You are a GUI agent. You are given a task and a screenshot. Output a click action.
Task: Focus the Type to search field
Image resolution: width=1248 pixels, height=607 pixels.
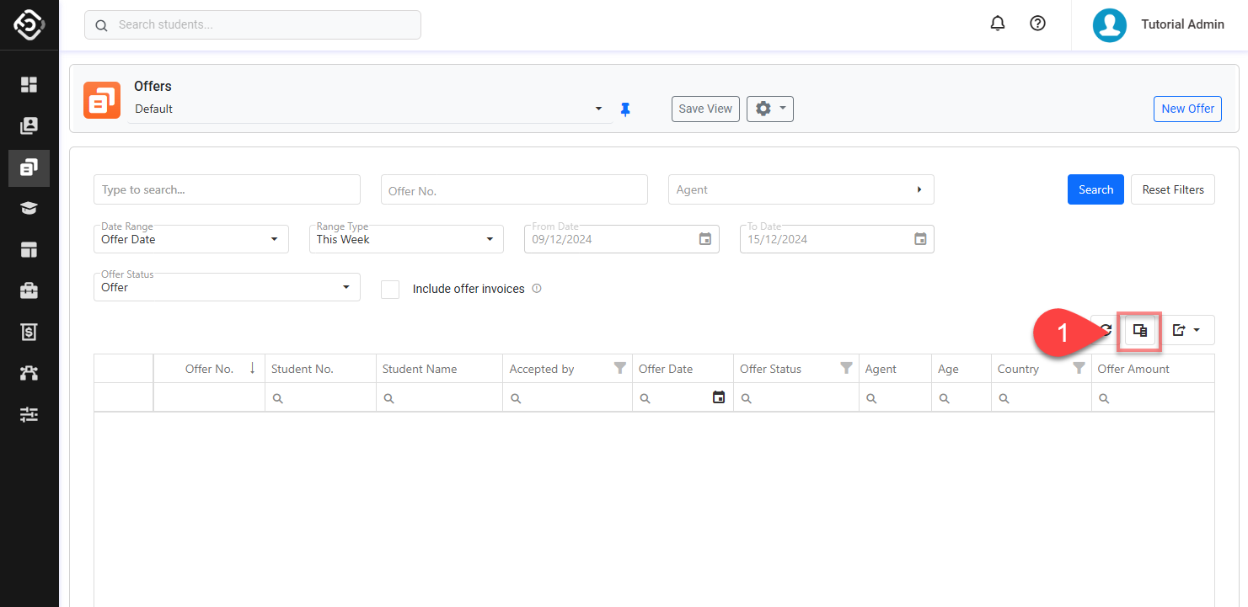pos(227,189)
